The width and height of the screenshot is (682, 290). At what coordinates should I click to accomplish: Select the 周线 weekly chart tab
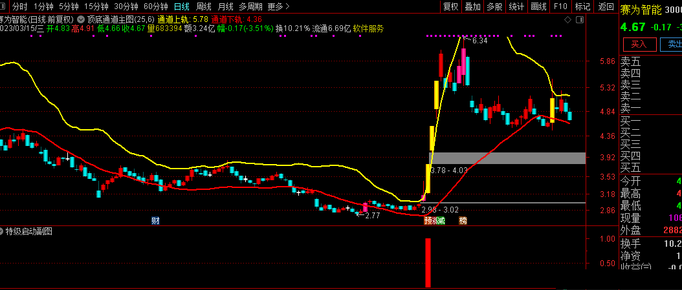pos(204,6)
